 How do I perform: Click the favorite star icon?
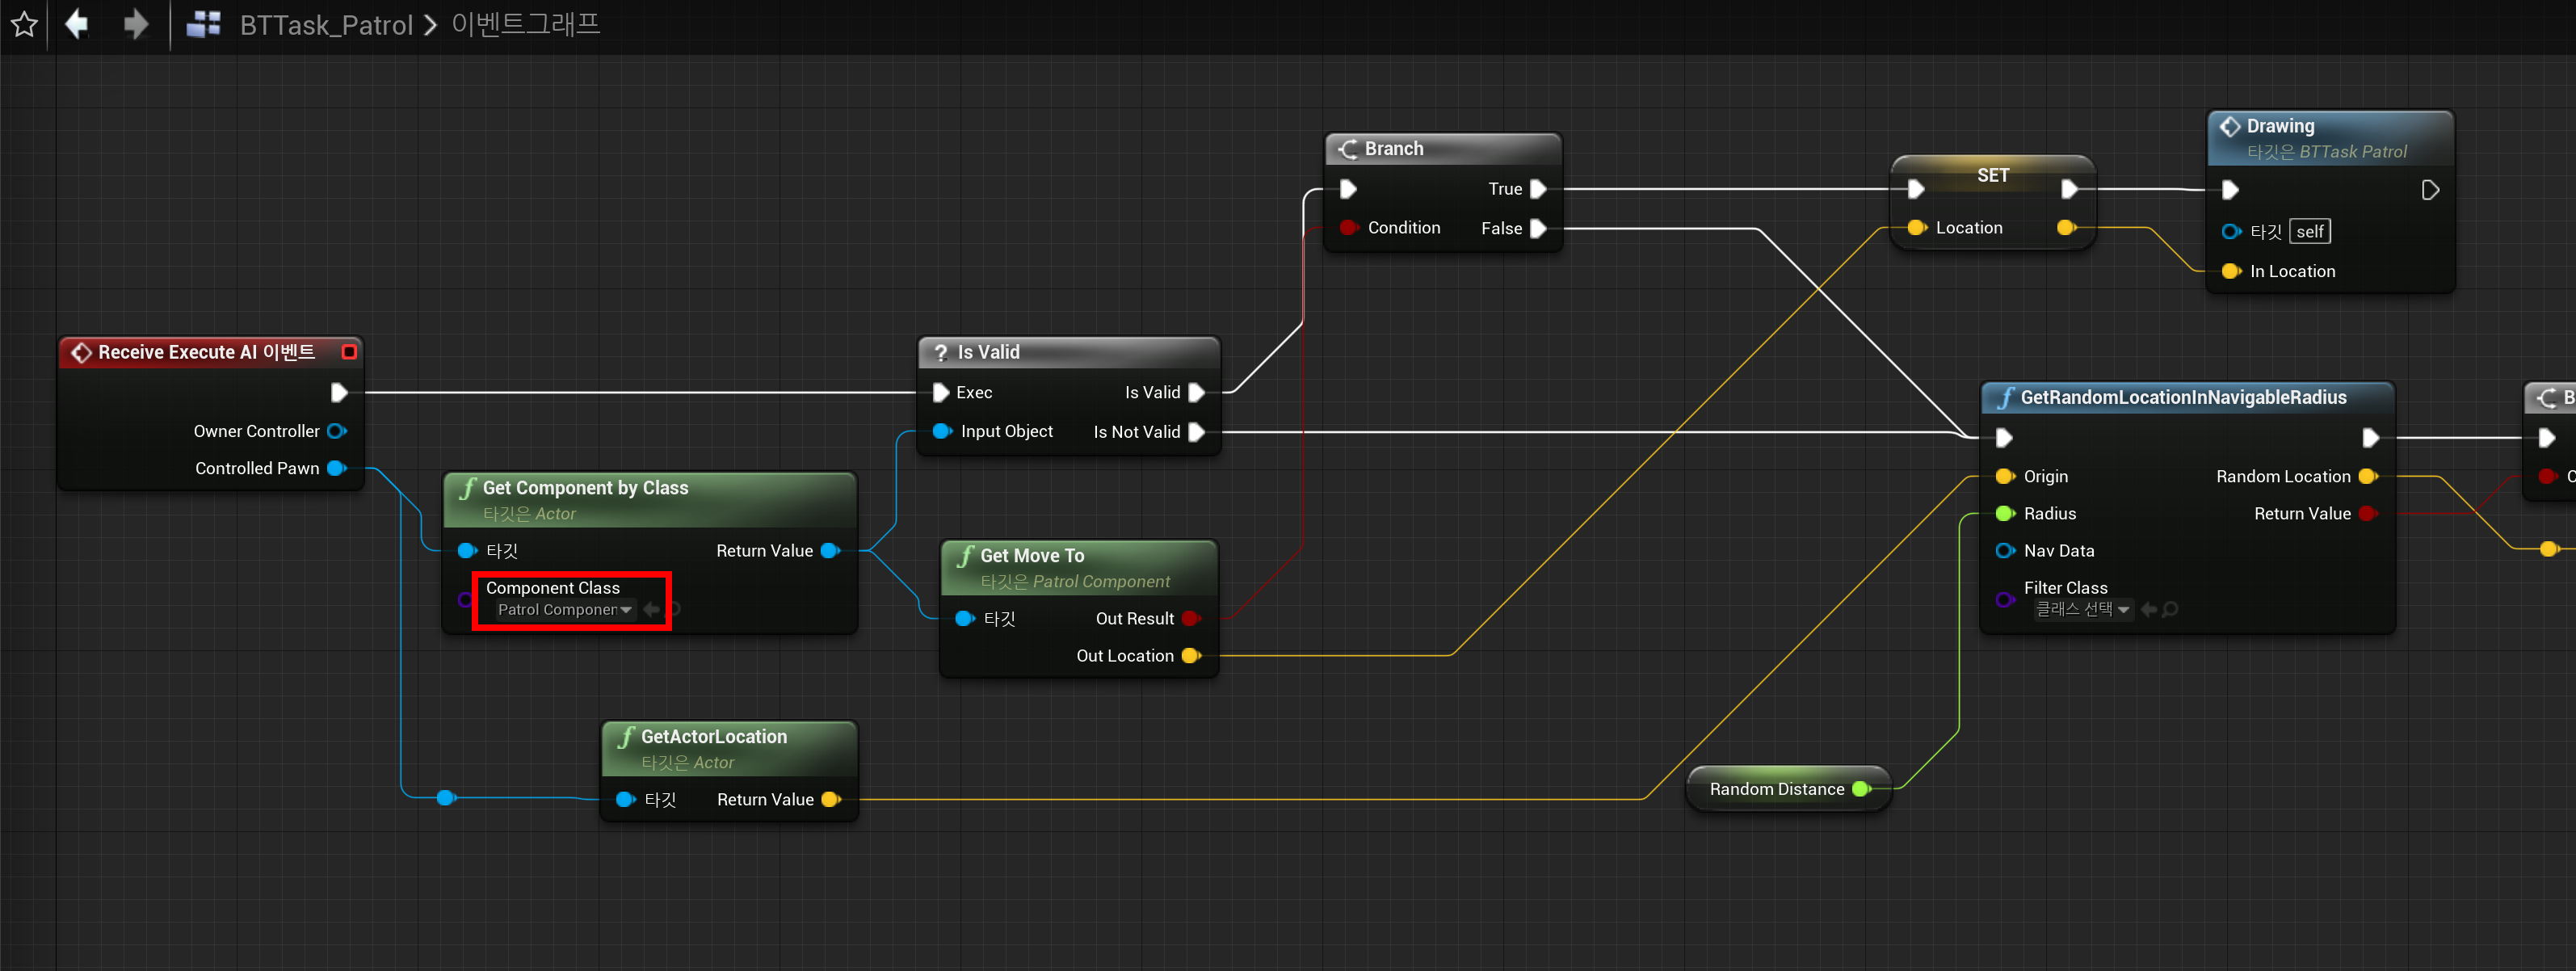(24, 24)
